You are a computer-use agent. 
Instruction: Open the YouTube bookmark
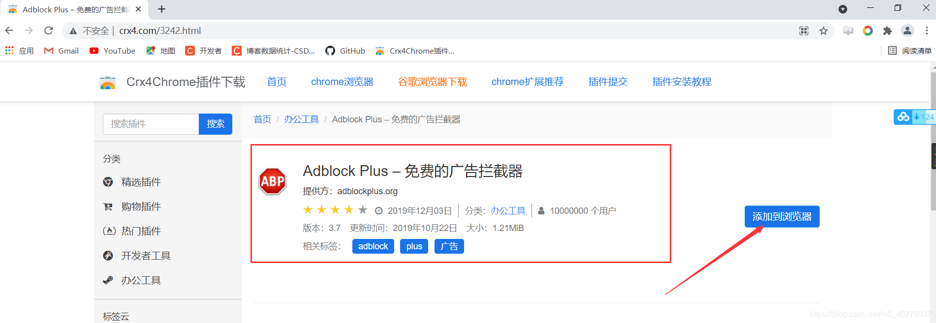point(112,51)
